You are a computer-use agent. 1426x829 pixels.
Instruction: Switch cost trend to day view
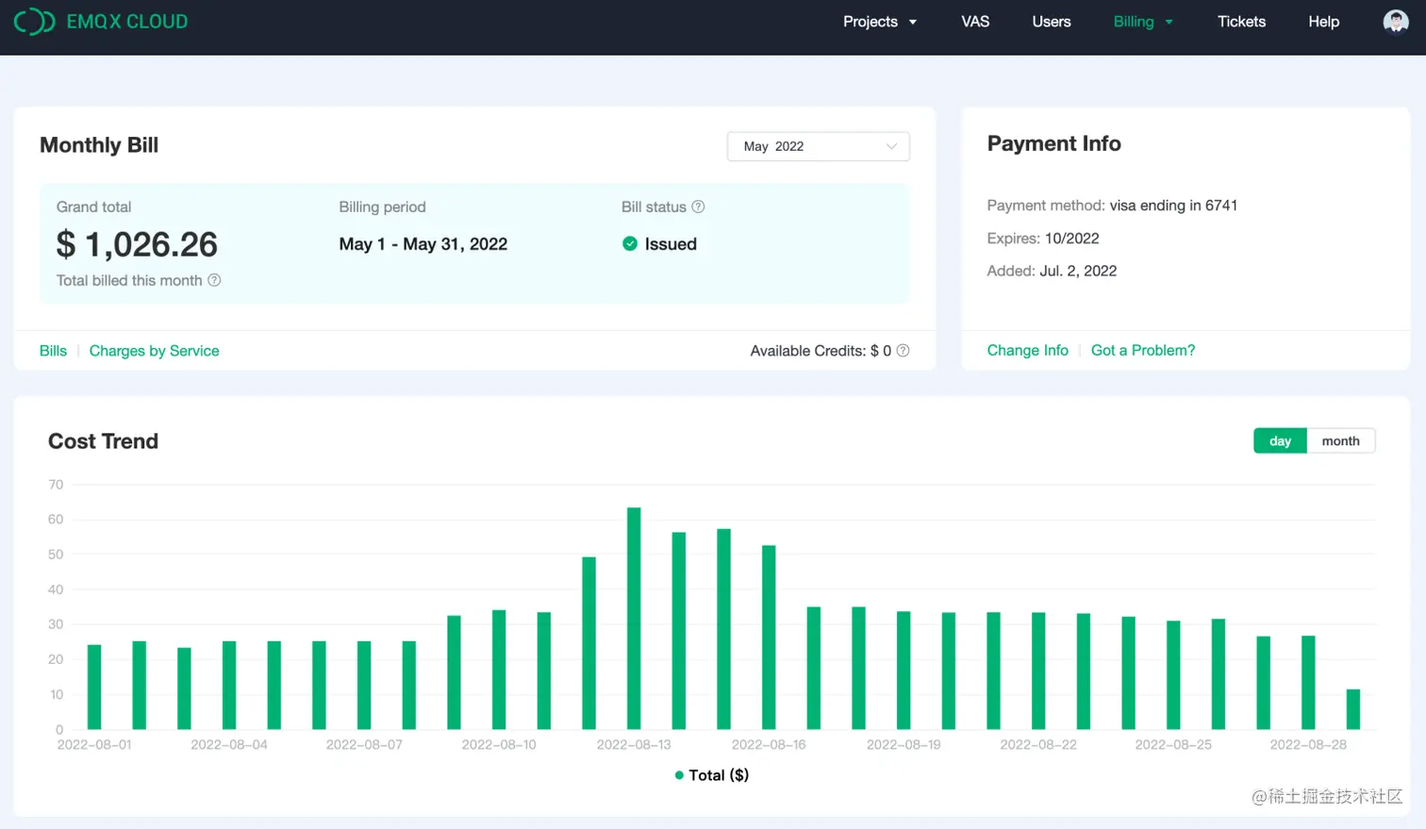[x=1280, y=440]
